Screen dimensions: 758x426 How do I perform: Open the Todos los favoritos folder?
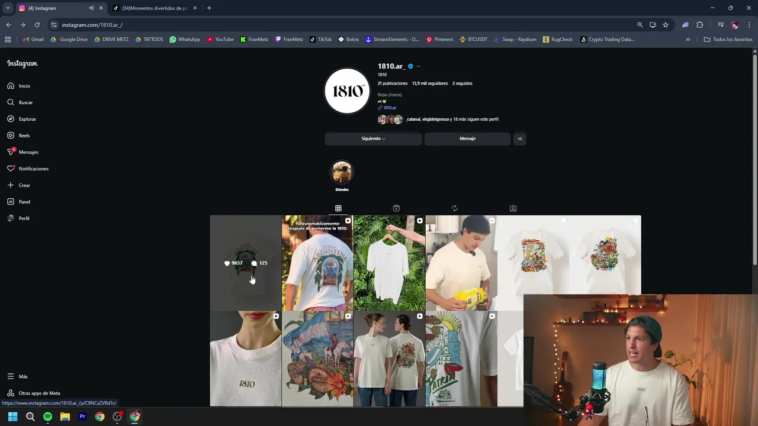click(728, 40)
